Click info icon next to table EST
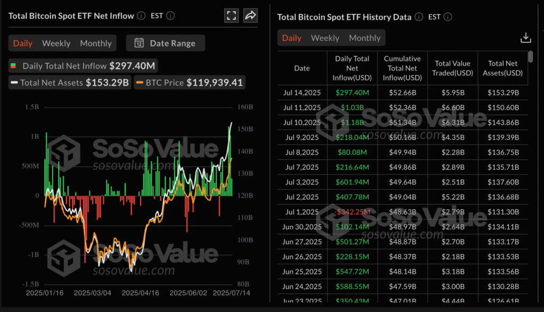The width and height of the screenshot is (544, 312). pos(448,17)
